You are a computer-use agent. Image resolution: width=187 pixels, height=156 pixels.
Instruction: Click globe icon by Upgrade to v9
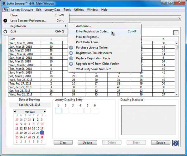click(71, 64)
